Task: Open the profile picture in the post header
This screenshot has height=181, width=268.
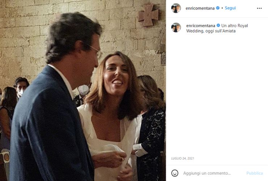Action: coord(176,8)
